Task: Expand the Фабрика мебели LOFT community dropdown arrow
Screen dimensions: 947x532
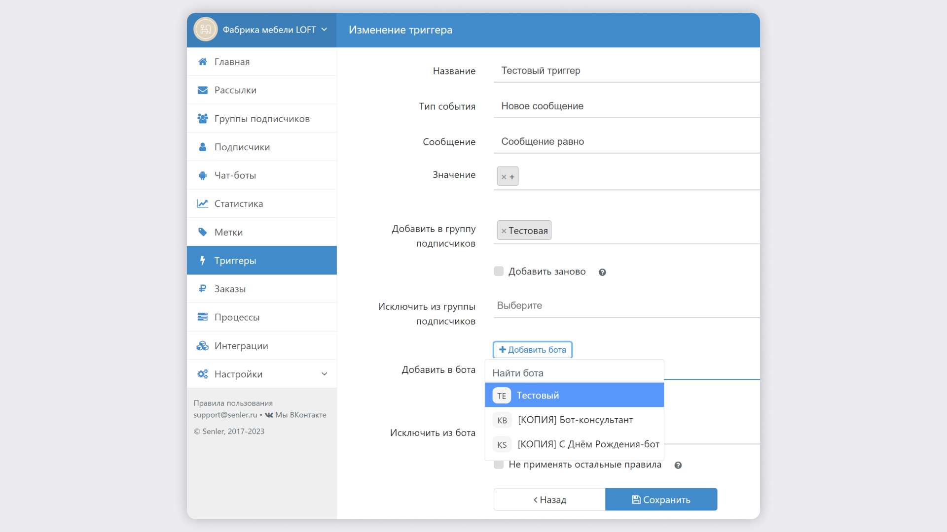Action: point(325,30)
